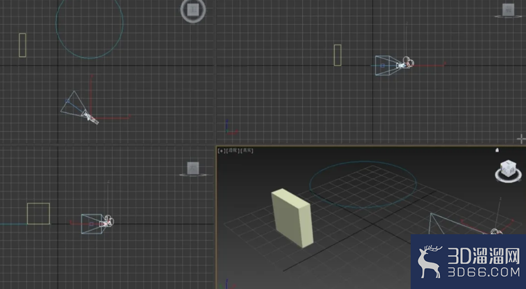
Task: Select the camera object in the perspective viewport
Action: pyautogui.click(x=497, y=231)
